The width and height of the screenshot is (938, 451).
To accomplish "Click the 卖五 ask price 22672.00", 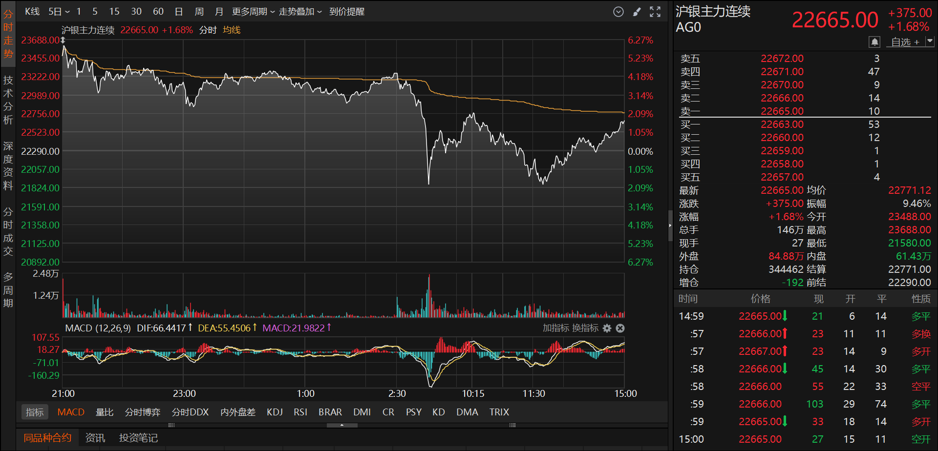I will [782, 59].
